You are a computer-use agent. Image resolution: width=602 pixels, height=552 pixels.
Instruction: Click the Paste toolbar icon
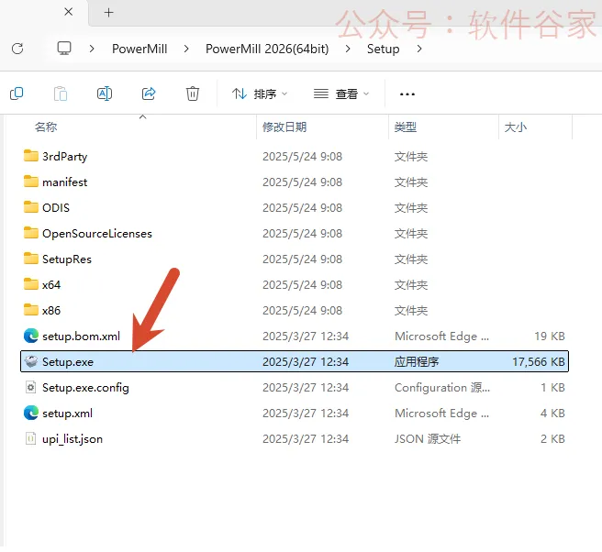pos(61,94)
